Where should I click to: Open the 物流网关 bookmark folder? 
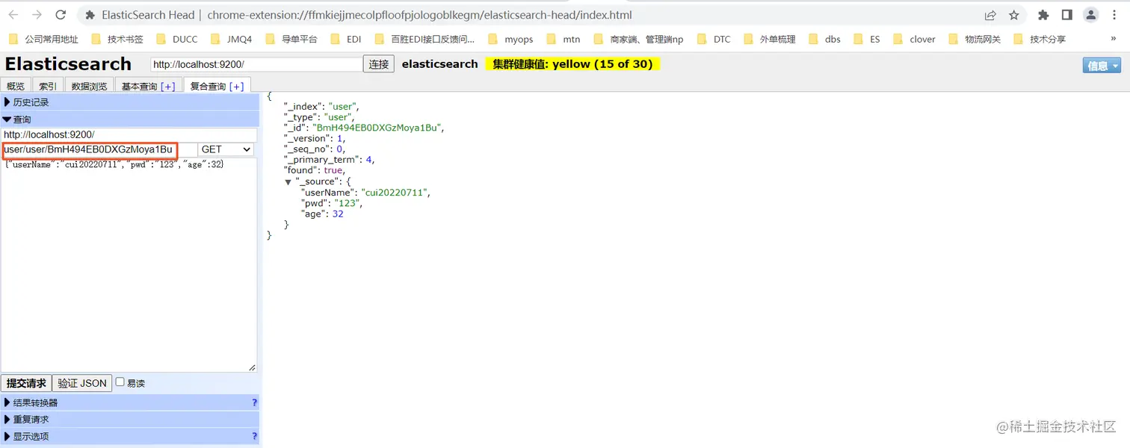(x=975, y=40)
